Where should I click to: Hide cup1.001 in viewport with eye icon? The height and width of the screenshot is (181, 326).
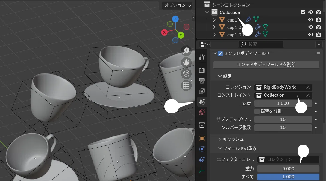coord(311,27)
